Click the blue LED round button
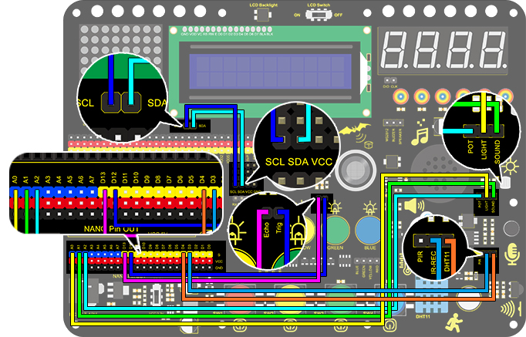526x337 pixels. [x=368, y=231]
